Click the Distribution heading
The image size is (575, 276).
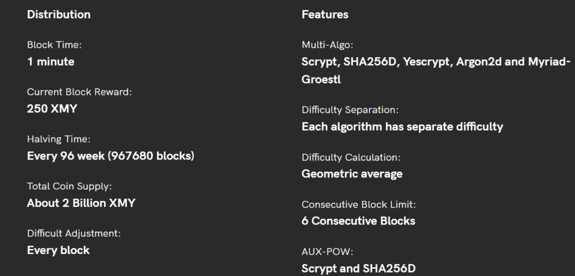coord(58,14)
